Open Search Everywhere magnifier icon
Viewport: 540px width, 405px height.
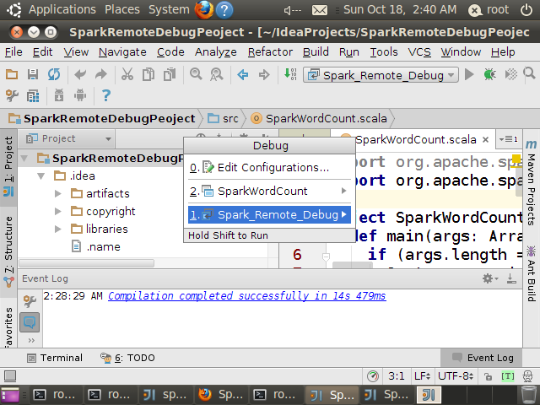pos(529,73)
